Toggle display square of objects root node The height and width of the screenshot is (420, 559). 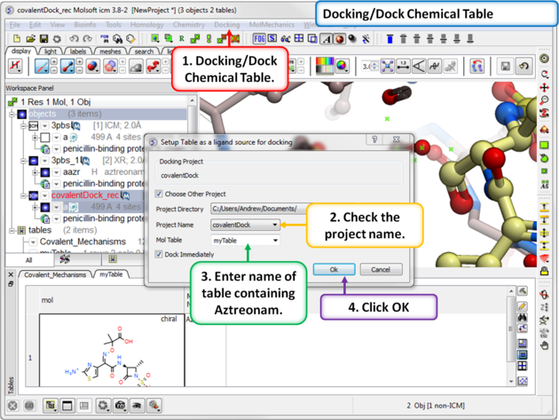coord(22,115)
